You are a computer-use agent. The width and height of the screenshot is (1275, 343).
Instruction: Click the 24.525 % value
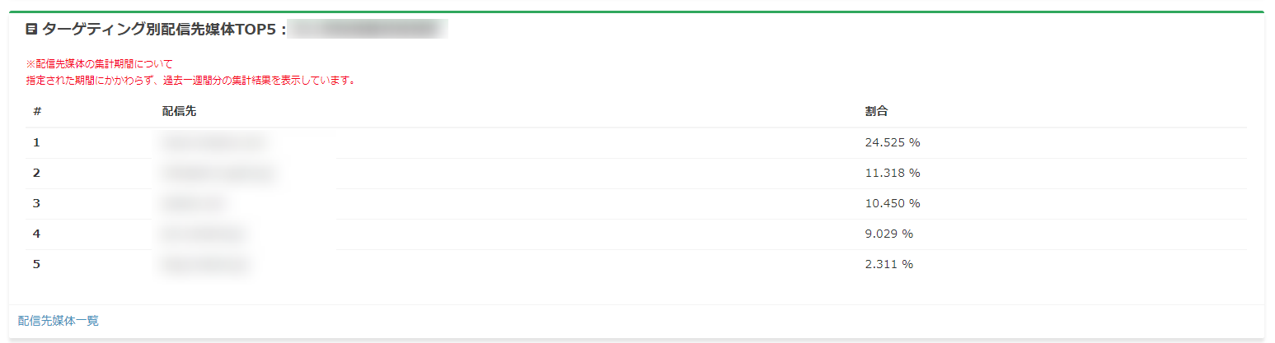[892, 143]
